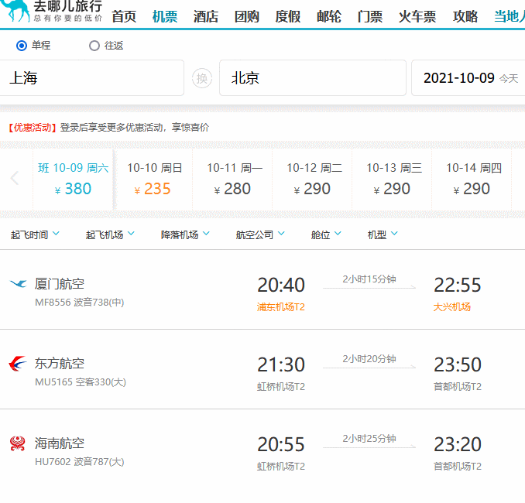Click the 2小时15分钟 duration label
Screen dimensions: 525x503
click(369, 279)
